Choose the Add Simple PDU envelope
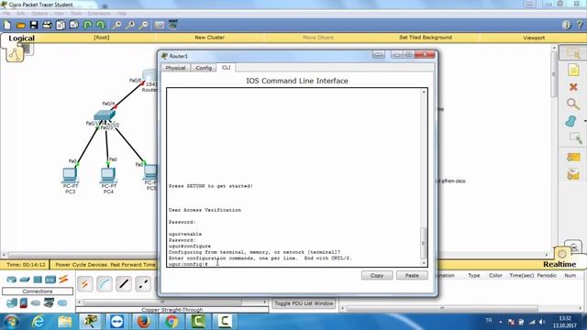The height and width of the screenshot is (330, 587). 573,158
